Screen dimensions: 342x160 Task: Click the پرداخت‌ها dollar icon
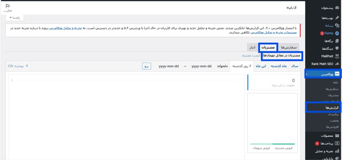pos(337,143)
